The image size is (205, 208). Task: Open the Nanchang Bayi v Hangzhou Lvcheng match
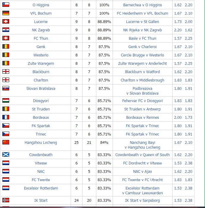pyautogui.click(x=142, y=145)
